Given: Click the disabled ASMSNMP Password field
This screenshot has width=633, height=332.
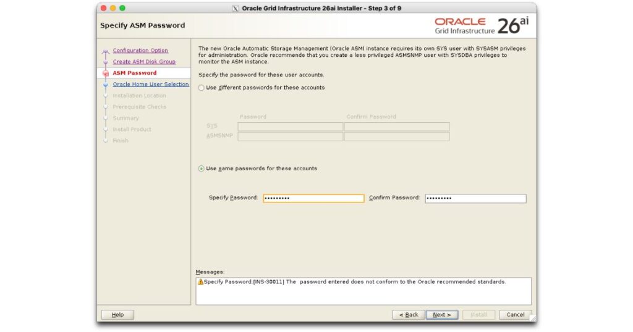Looking at the screenshot, I should tap(291, 136).
